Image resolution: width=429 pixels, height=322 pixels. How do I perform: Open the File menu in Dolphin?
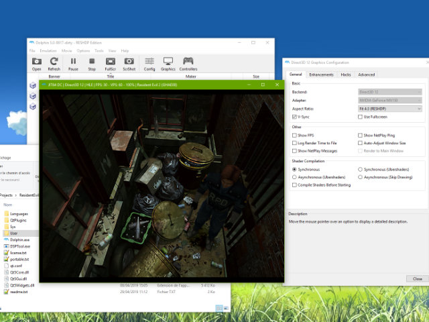32,51
